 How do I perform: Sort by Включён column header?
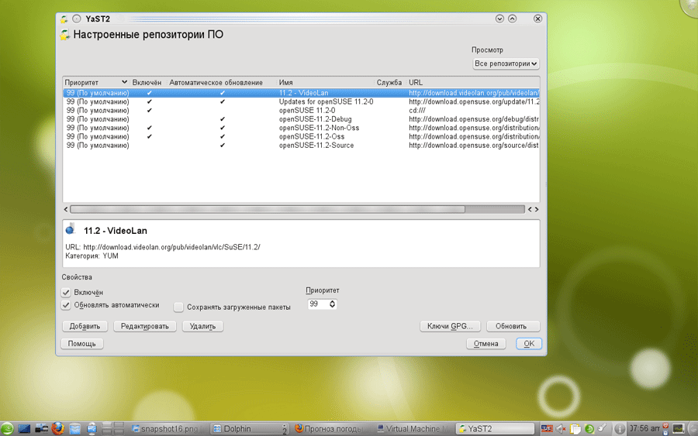coord(147,83)
